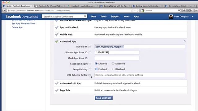The width and height of the screenshot is (198, 111).
Task: Open the Apps menu
Action: [x=136, y=16]
